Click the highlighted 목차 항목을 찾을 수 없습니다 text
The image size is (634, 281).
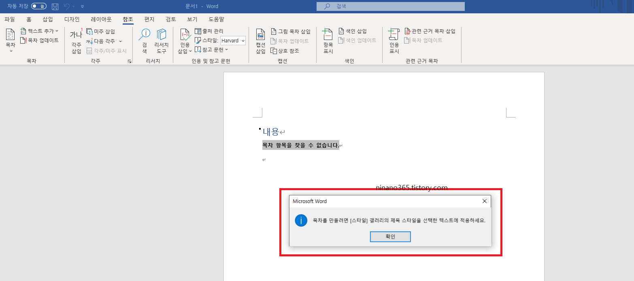coord(301,145)
